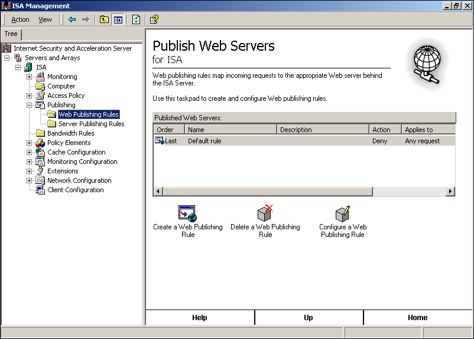
Task: Click the Delete a Web Publishing Rule icon
Action: (265, 213)
